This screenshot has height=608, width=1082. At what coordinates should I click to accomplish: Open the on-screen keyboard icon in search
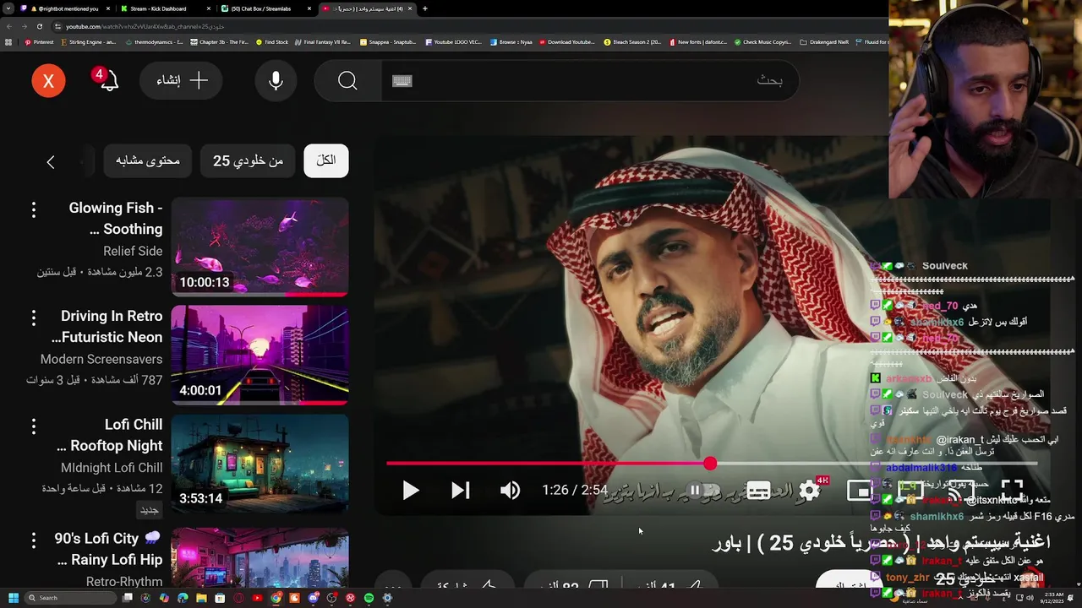[x=402, y=81]
